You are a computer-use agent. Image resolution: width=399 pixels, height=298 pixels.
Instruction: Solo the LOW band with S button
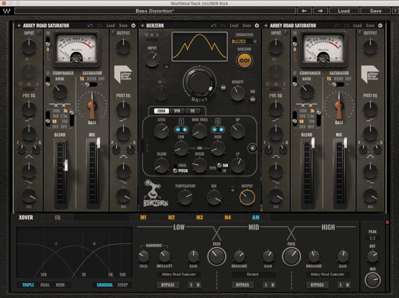point(191,285)
